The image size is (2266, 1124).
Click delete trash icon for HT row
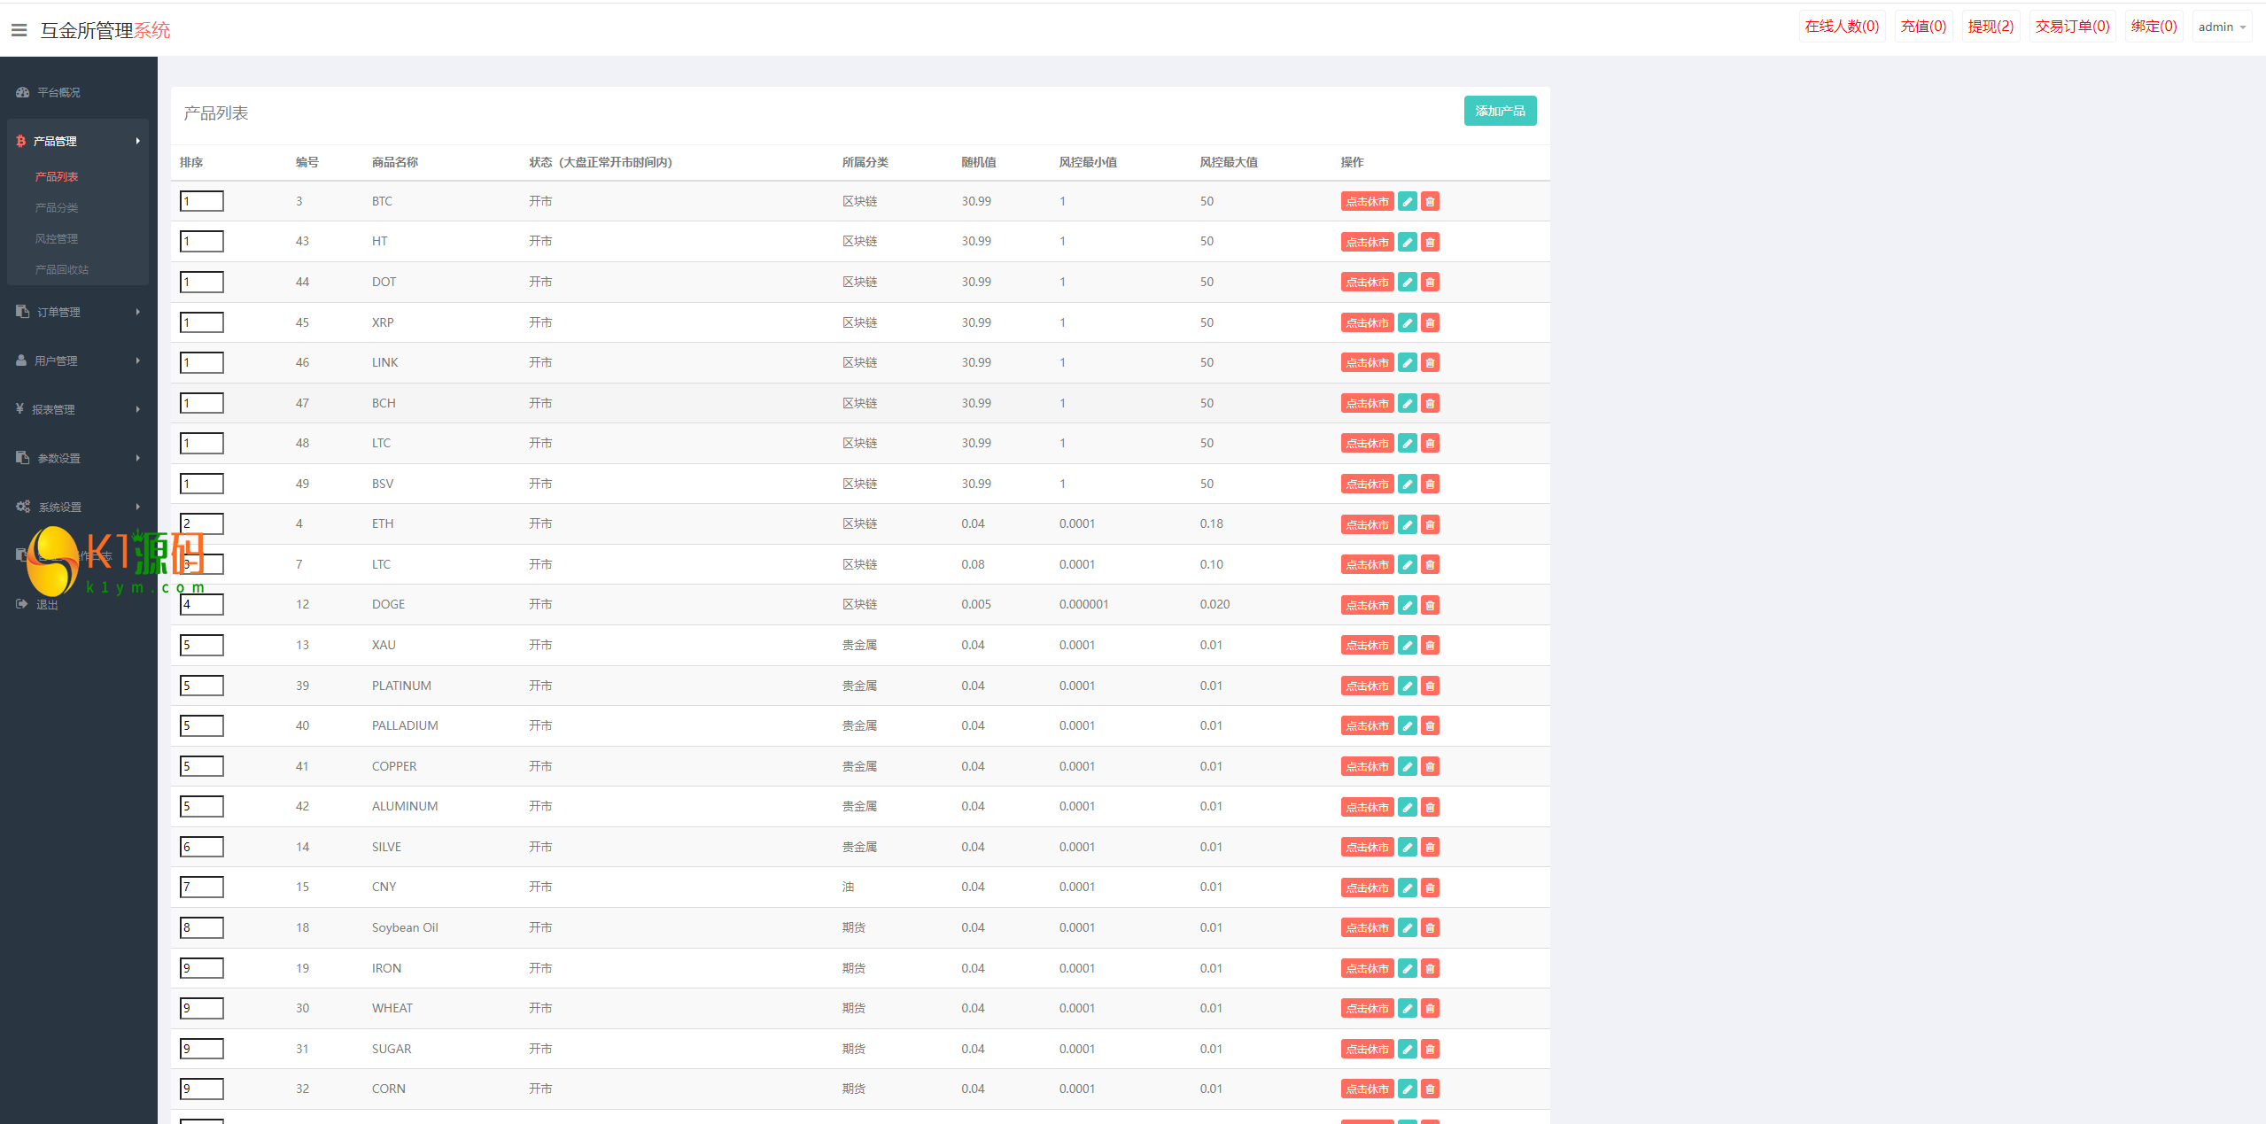click(x=1430, y=242)
